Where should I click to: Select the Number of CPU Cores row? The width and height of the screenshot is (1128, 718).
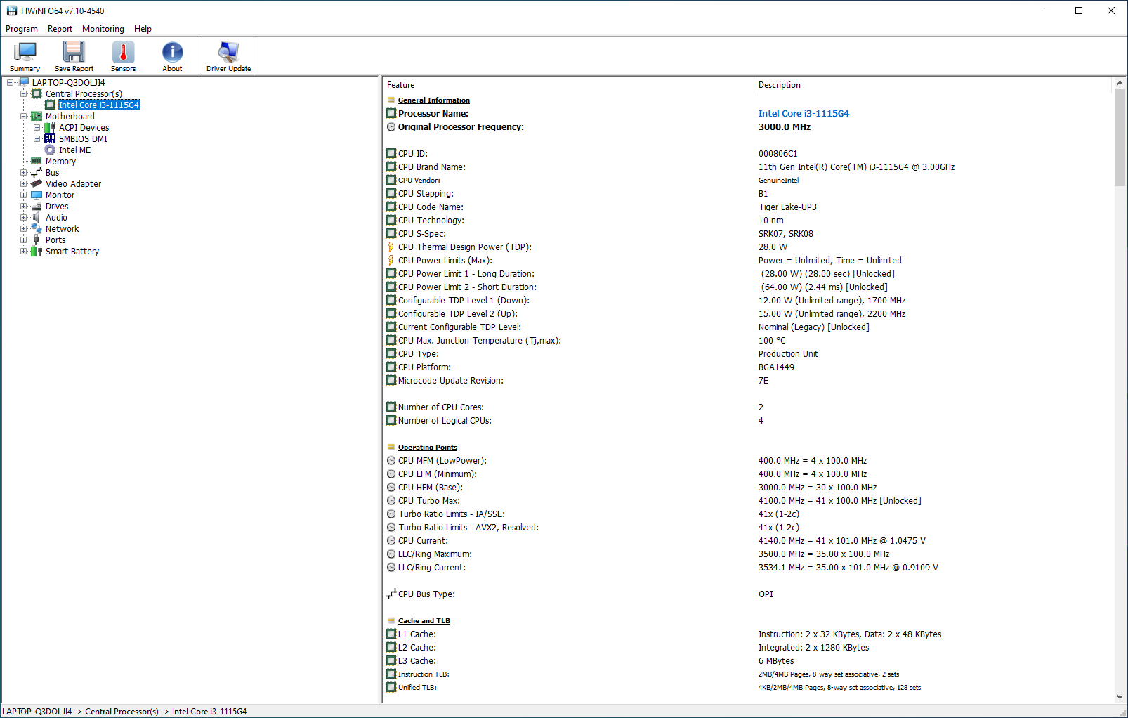[x=748, y=407]
